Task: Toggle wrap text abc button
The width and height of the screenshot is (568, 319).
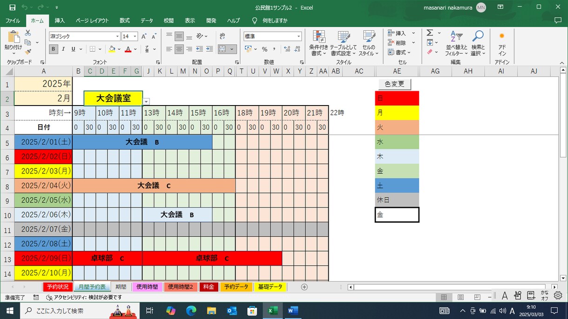Action: [x=222, y=36]
